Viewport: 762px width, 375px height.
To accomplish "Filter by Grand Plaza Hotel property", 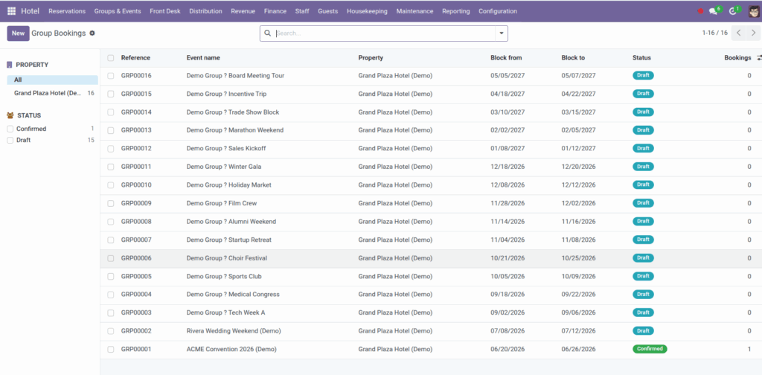I will [x=53, y=93].
